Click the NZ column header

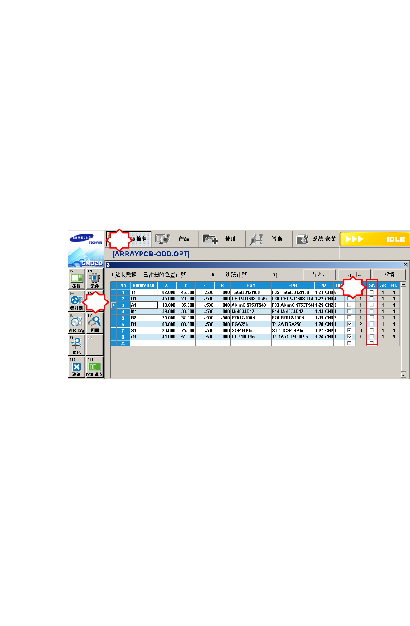pos(324,286)
